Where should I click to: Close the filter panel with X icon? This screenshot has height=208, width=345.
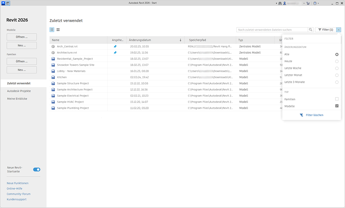tap(338, 30)
